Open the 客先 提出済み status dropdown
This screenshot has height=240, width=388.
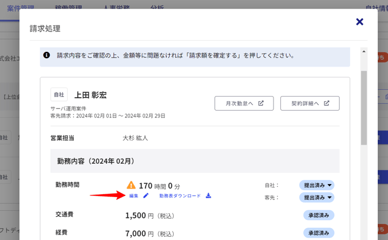(316, 197)
